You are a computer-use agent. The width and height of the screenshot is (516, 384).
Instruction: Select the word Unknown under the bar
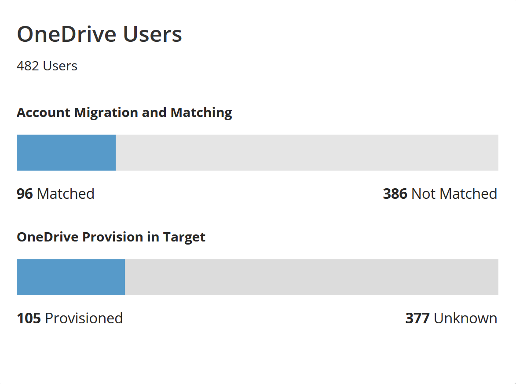tap(465, 318)
